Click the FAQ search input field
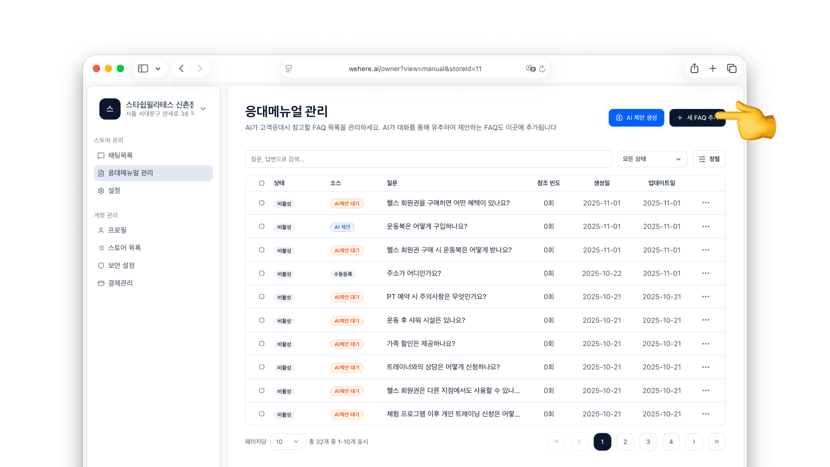 pos(428,159)
